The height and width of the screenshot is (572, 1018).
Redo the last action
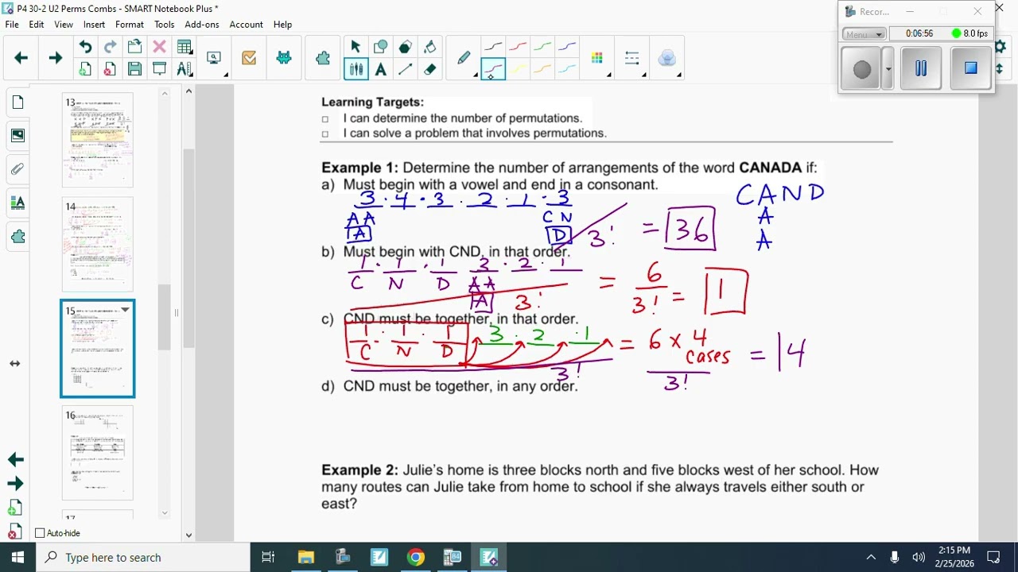pos(110,47)
